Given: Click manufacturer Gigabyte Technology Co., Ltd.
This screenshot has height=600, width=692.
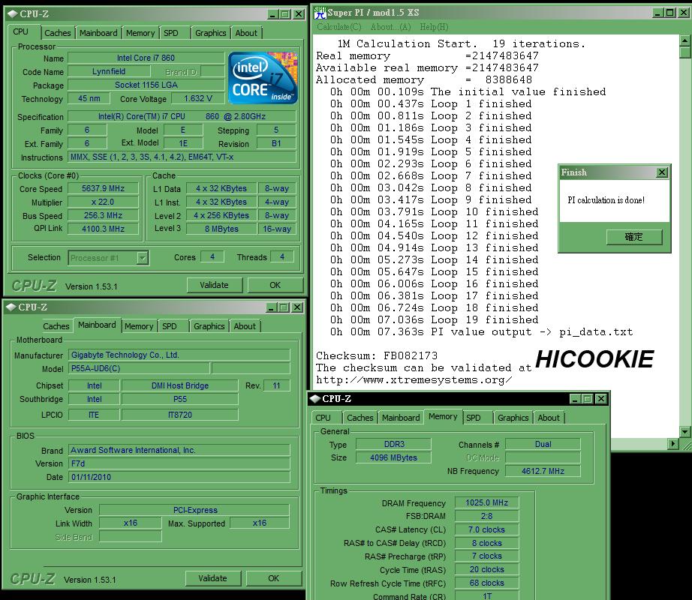Looking at the screenshot, I should (x=179, y=355).
